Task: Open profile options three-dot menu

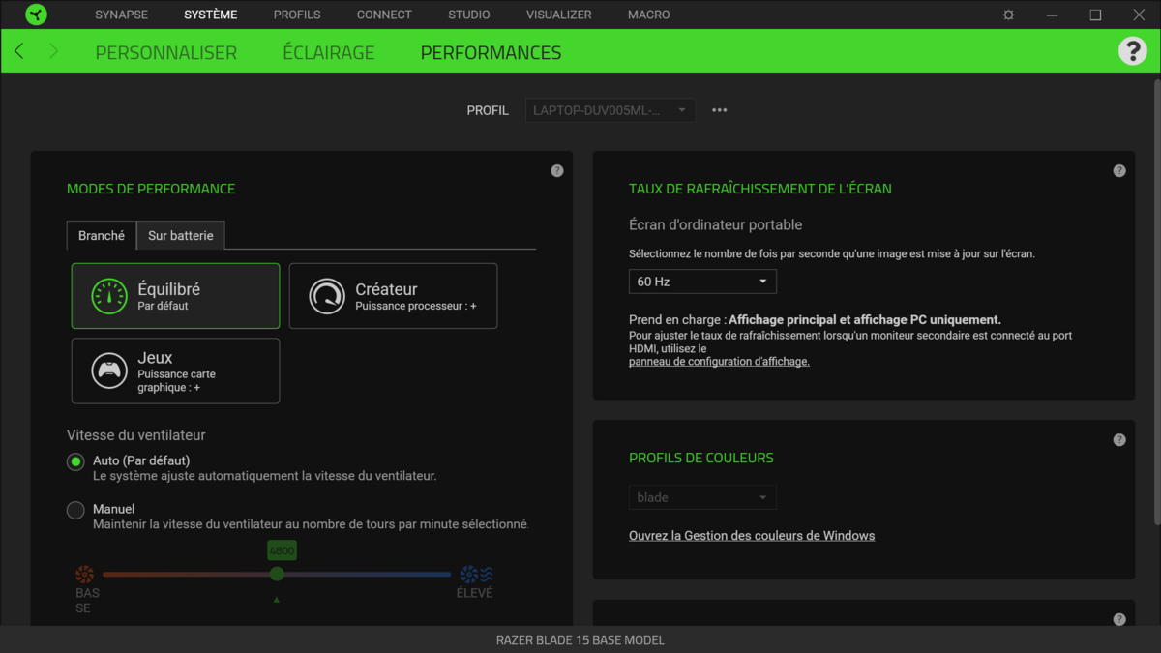Action: click(720, 110)
